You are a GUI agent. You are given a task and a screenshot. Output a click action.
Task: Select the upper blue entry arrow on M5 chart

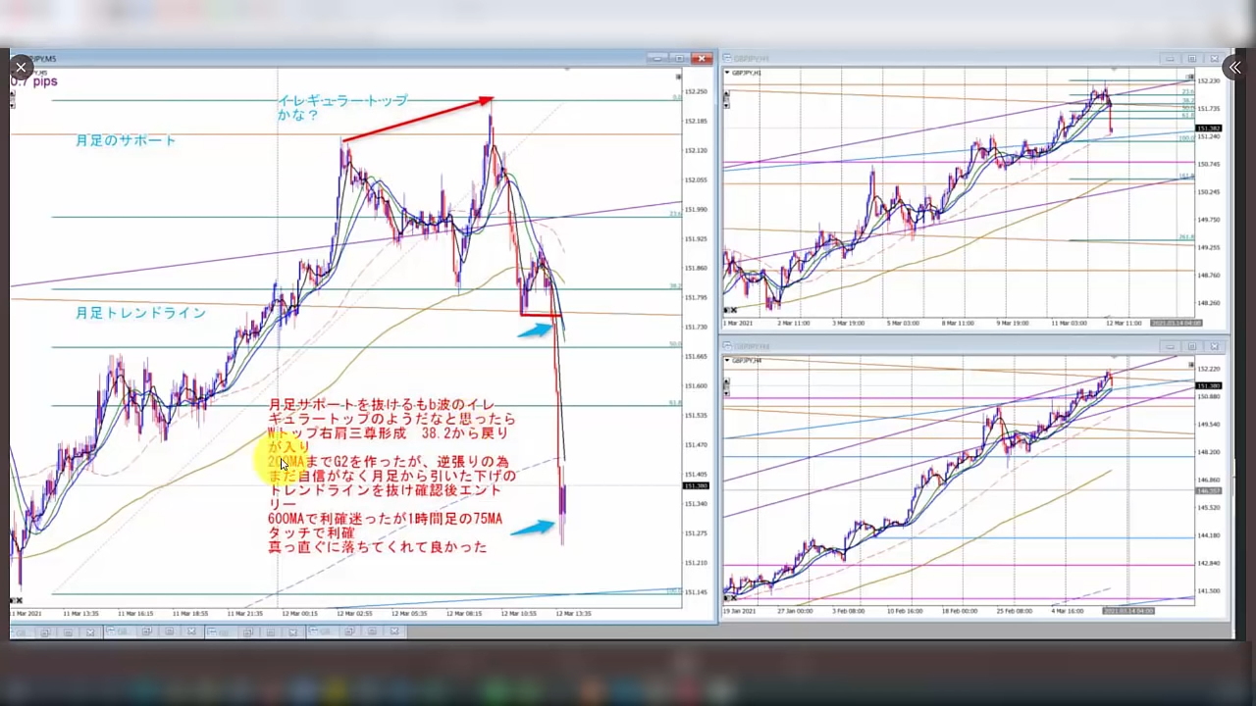click(x=535, y=330)
